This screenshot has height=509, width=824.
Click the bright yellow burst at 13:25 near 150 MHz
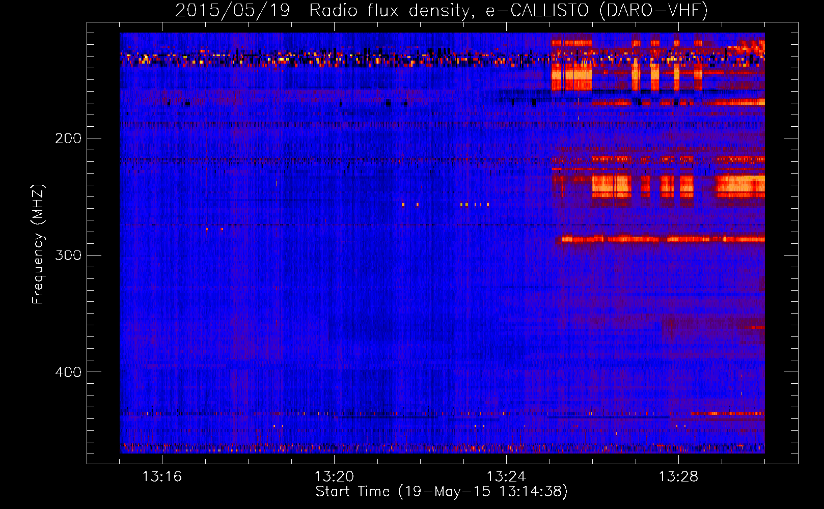tap(572, 78)
